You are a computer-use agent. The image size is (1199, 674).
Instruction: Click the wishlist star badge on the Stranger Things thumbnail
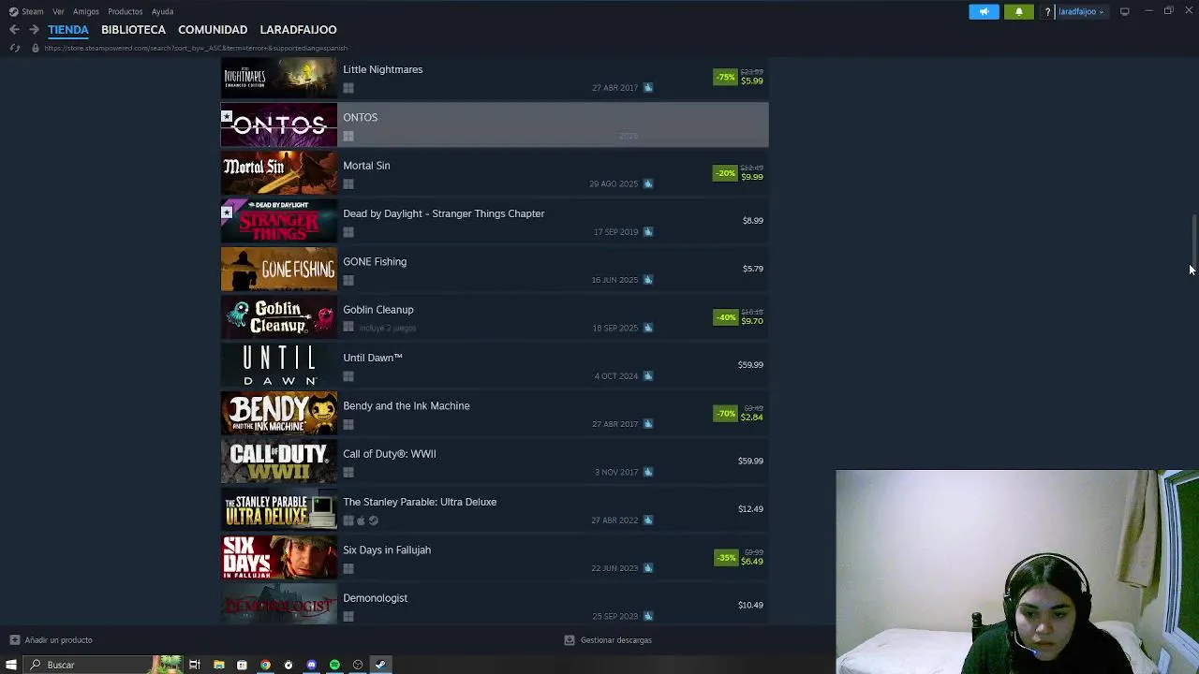tap(227, 212)
